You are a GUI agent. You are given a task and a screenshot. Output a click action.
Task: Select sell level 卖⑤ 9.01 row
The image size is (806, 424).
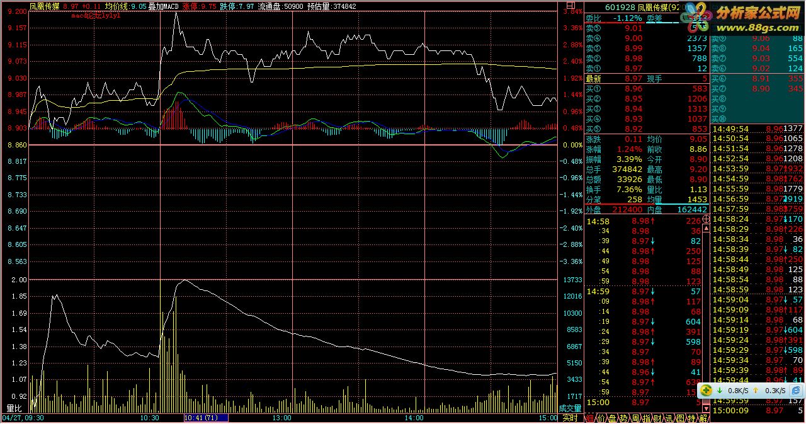coord(647,28)
